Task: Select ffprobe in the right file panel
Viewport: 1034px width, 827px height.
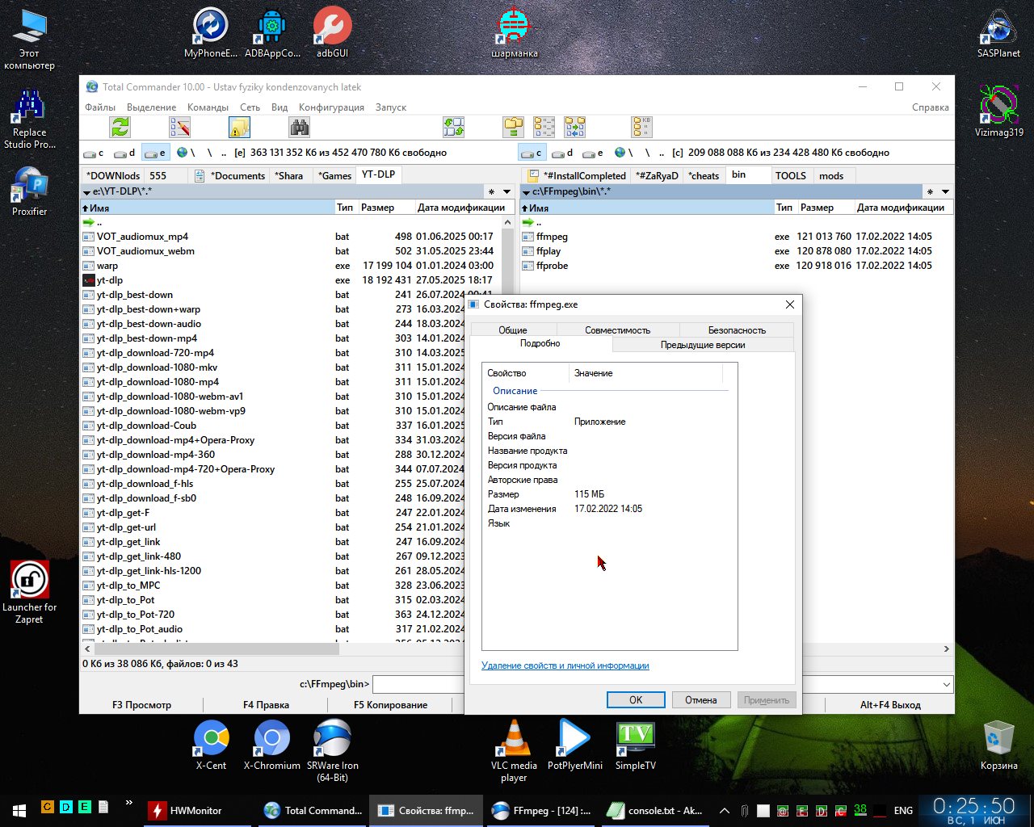Action: click(552, 266)
